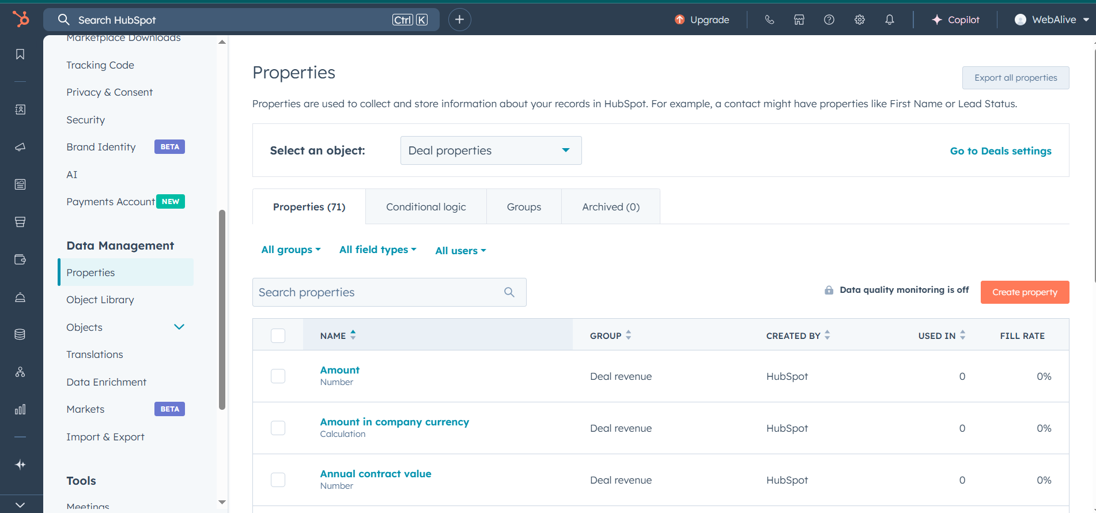Open the Sales storefront icon in the left rail

pyautogui.click(x=20, y=222)
